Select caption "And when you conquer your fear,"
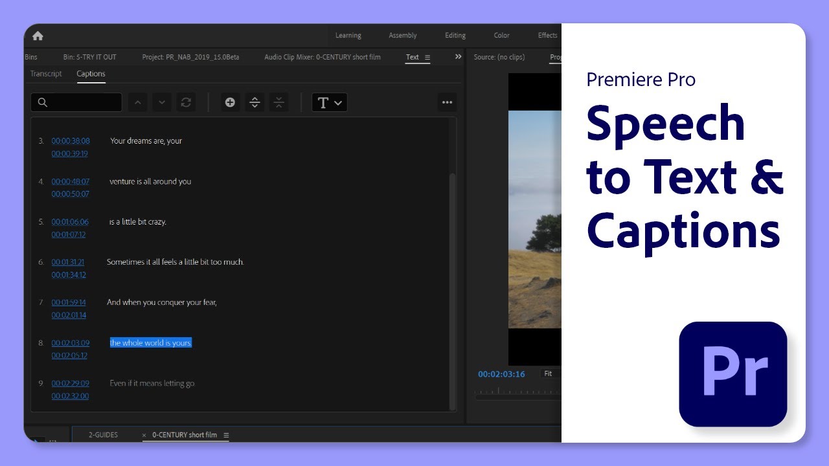829x466 pixels. tap(162, 302)
